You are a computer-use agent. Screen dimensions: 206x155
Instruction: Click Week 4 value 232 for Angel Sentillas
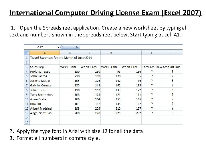click(x=131, y=113)
